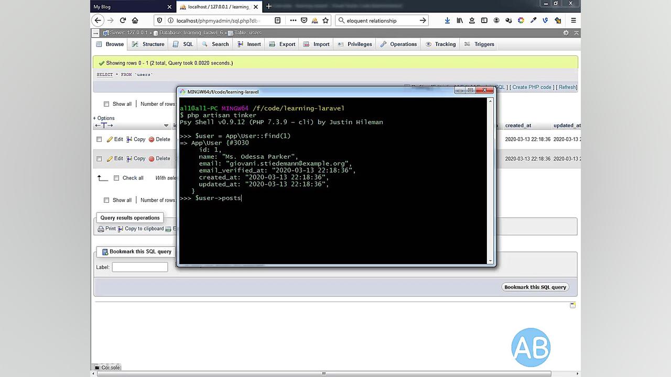This screenshot has height=377, width=671.
Task: Open the Operations tab
Action: coord(398,45)
